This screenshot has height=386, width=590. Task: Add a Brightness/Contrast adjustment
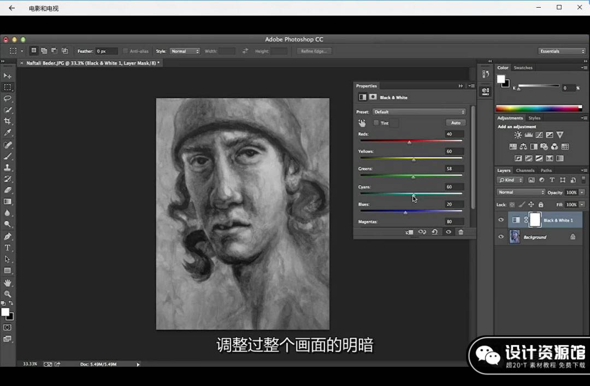click(x=518, y=135)
